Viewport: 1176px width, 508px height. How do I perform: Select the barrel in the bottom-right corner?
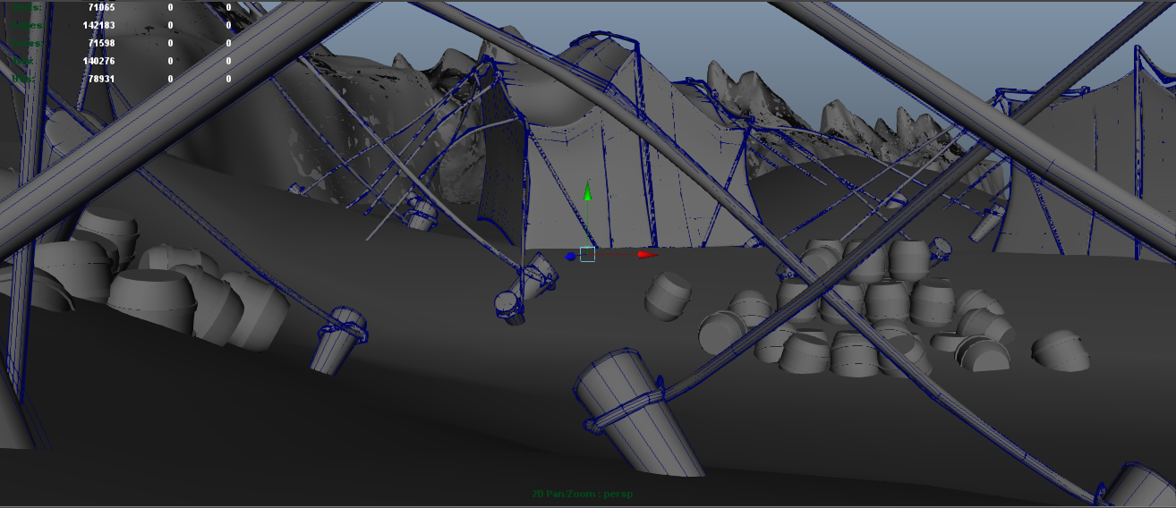(1141, 486)
